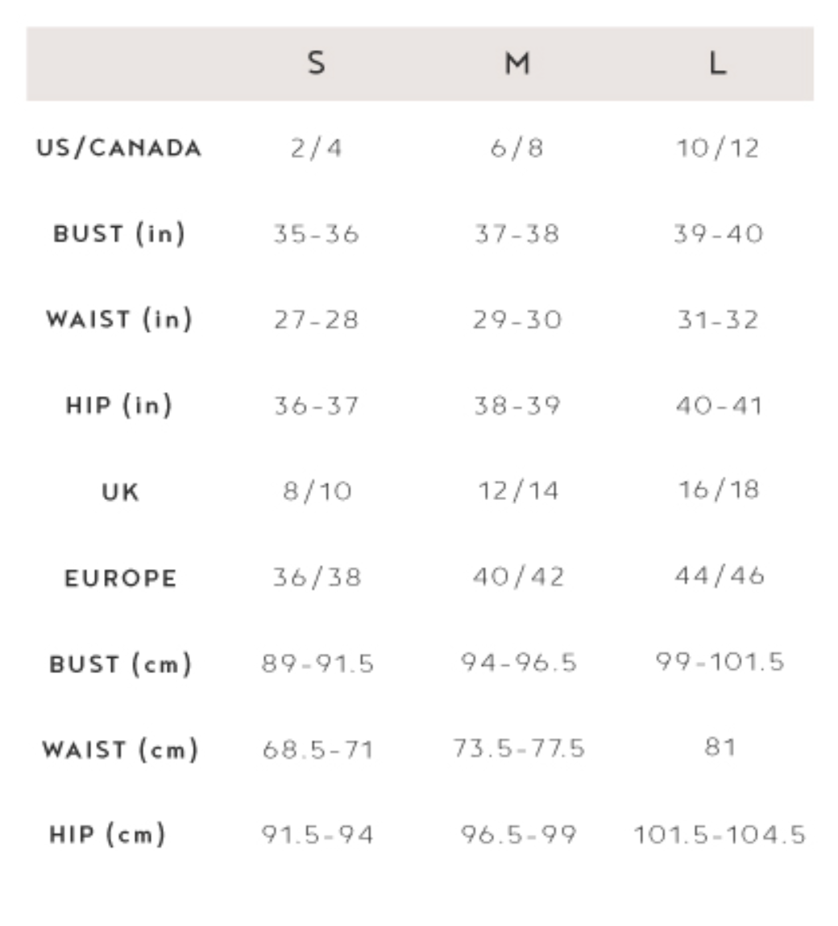Click the HIP (cm) row label

108,834
